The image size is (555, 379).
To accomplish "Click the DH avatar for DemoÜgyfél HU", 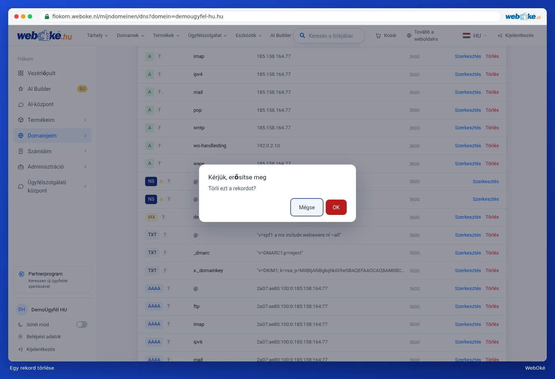I will 22,309.
